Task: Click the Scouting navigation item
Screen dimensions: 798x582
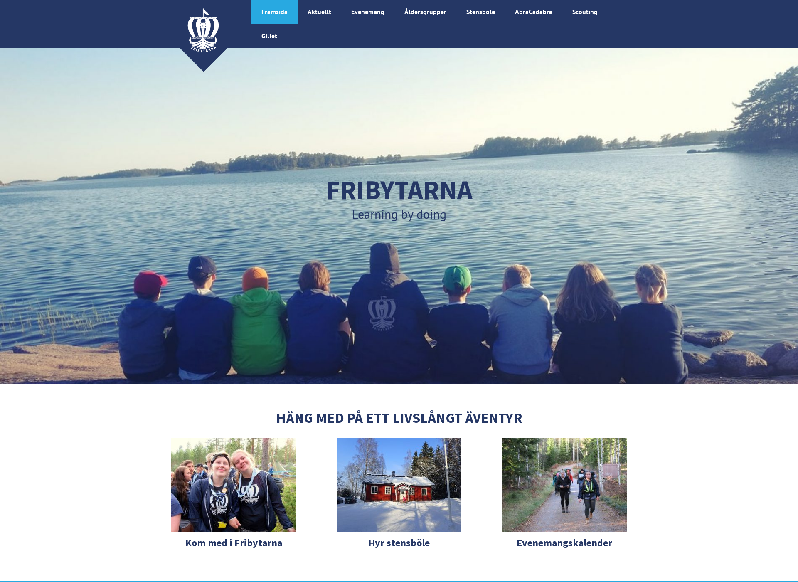Action: coord(585,12)
